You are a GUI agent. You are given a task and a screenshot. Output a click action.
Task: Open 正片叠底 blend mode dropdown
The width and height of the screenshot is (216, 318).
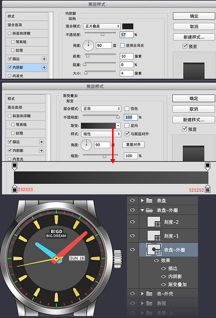click(102, 26)
